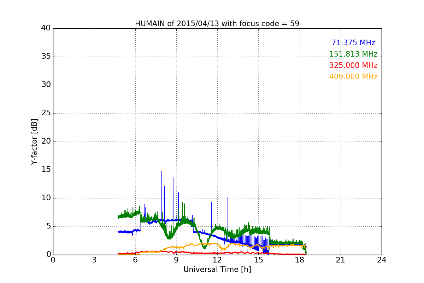Image resolution: width=424 pixels, height=283 pixels.
Task: Click the y-axis tick label 40
Action: tap(46, 28)
